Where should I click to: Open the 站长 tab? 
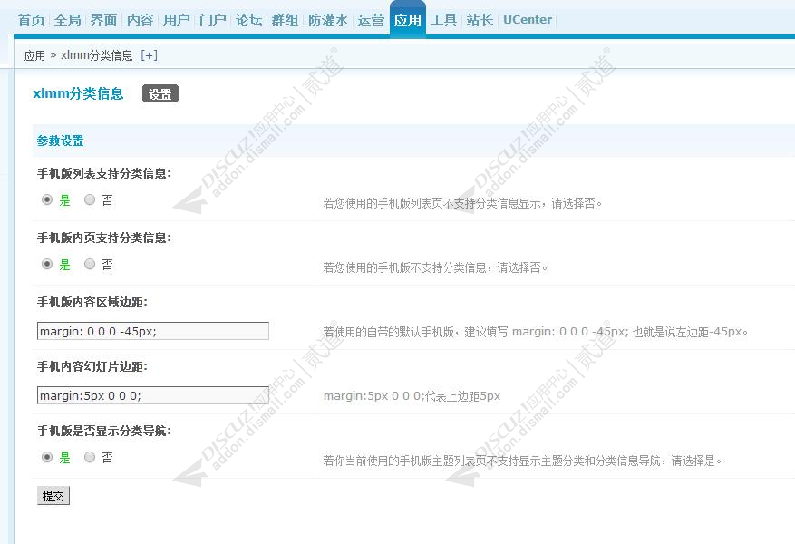480,20
